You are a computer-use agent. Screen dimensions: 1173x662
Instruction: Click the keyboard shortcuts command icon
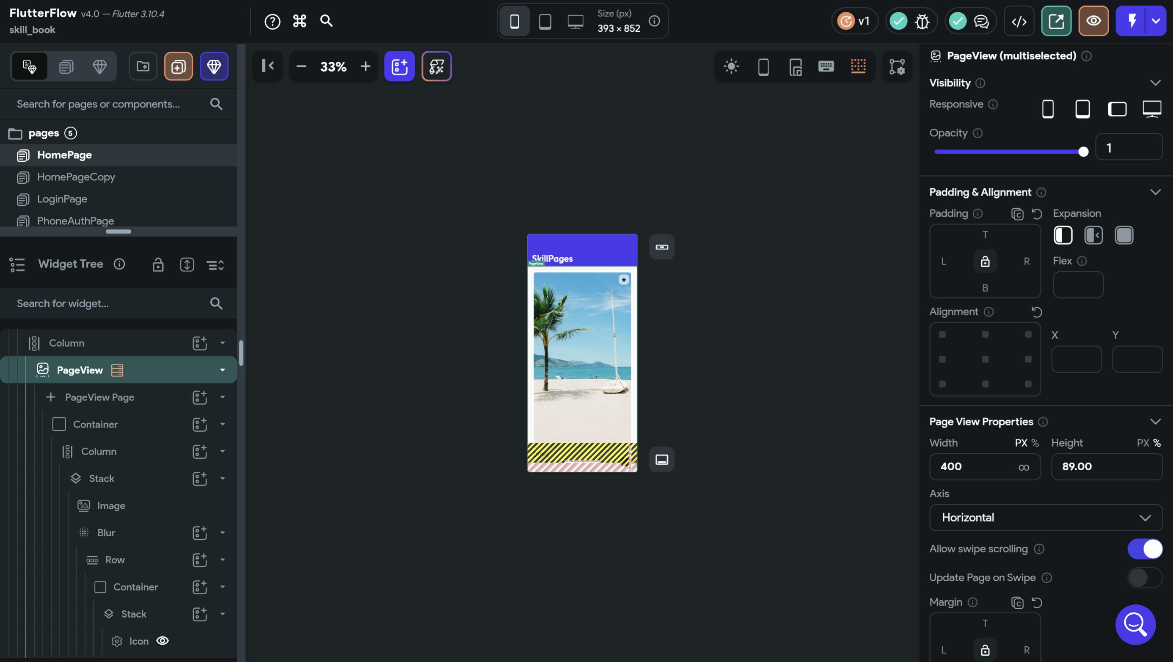(x=299, y=21)
